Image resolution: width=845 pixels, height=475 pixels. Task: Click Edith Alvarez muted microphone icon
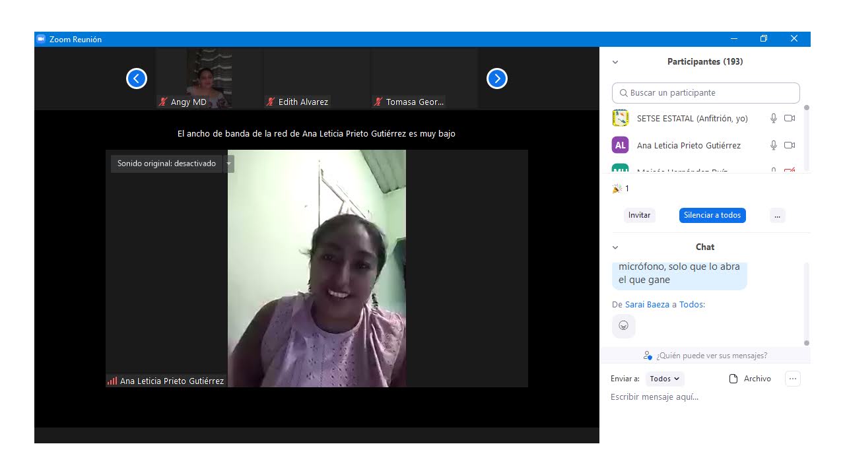tap(271, 102)
